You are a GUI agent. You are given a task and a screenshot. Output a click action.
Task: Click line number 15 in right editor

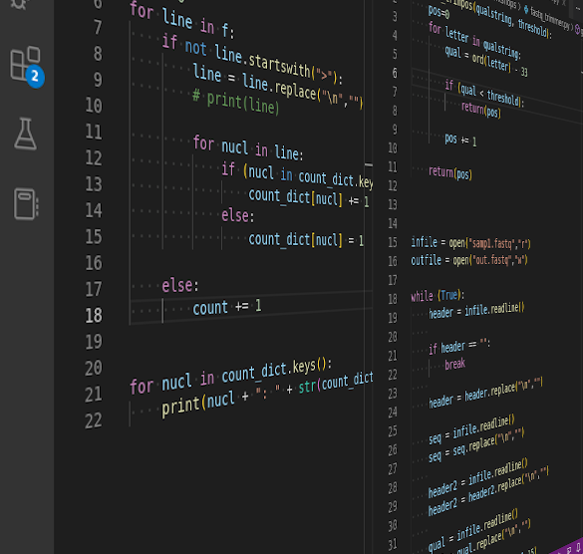tap(393, 242)
